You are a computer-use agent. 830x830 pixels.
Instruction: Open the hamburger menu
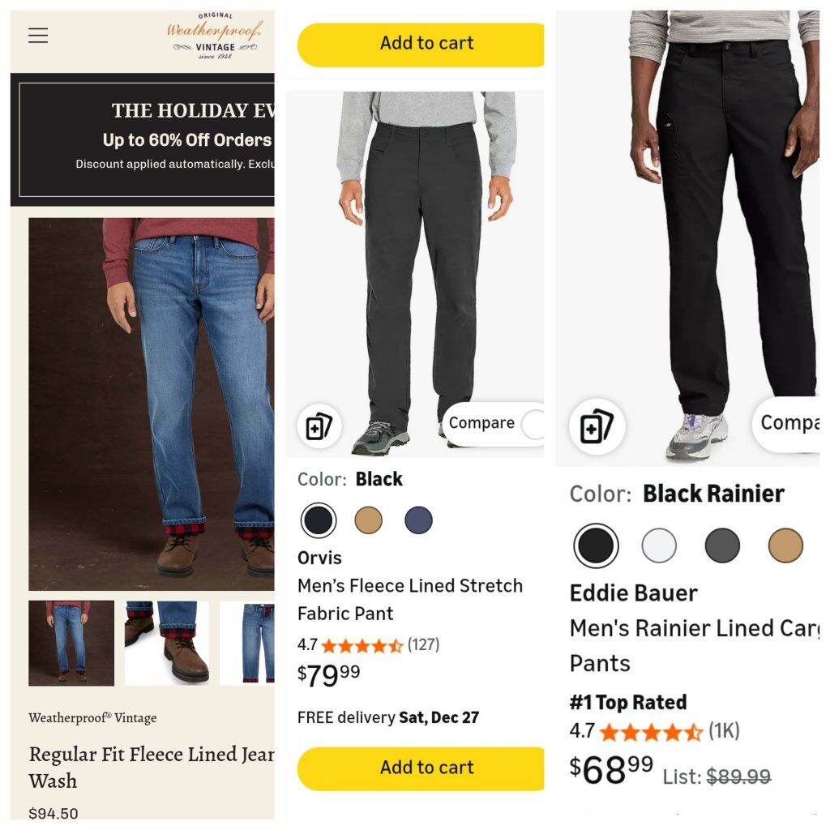tap(38, 36)
